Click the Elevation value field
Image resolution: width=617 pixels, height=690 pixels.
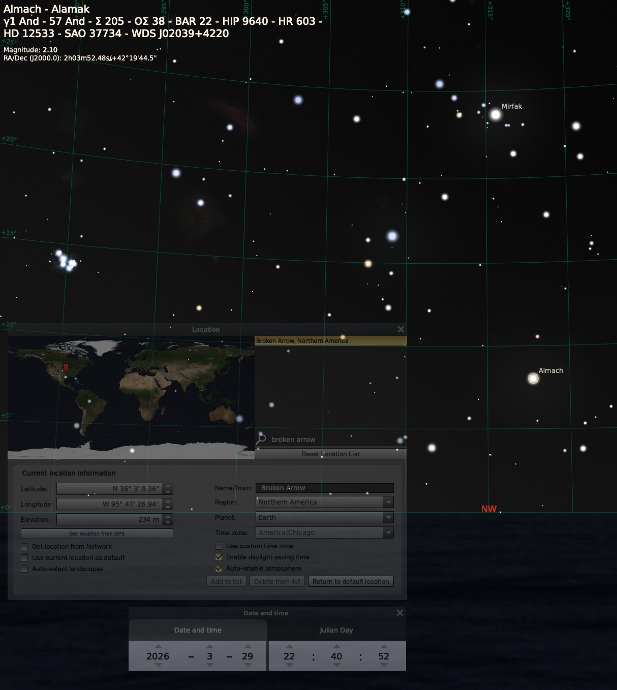click(x=110, y=519)
